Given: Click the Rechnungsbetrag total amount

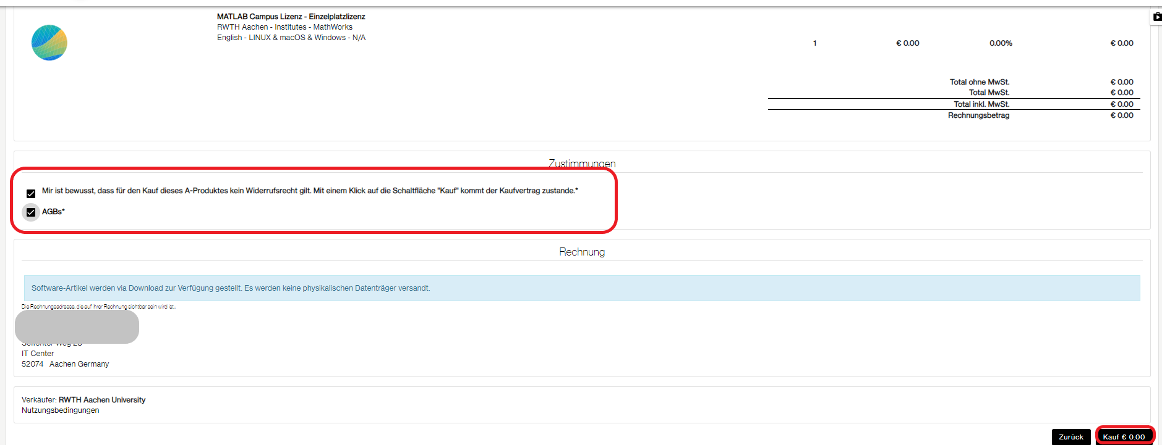Looking at the screenshot, I should 1121,115.
